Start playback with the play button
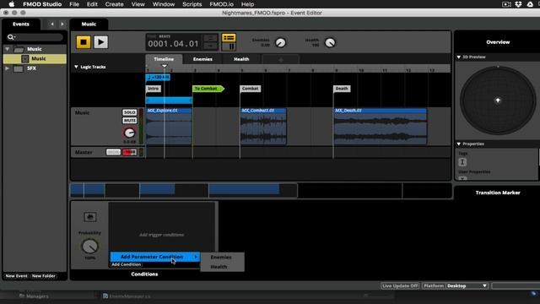The height and width of the screenshot is (304, 540). pos(100,42)
